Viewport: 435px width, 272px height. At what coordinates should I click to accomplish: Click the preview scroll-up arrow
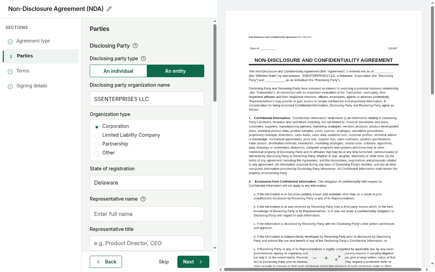point(432,2)
